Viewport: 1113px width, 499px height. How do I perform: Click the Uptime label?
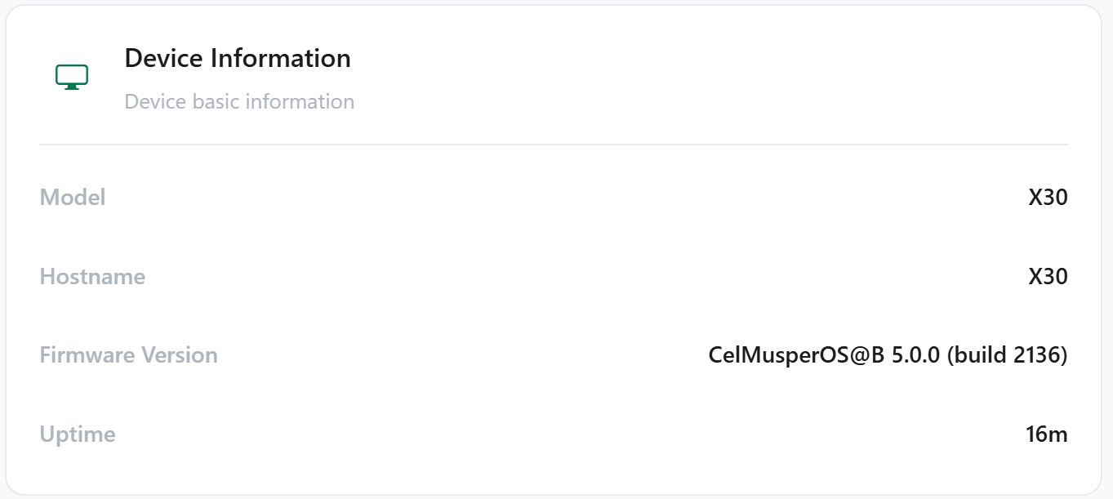point(78,434)
